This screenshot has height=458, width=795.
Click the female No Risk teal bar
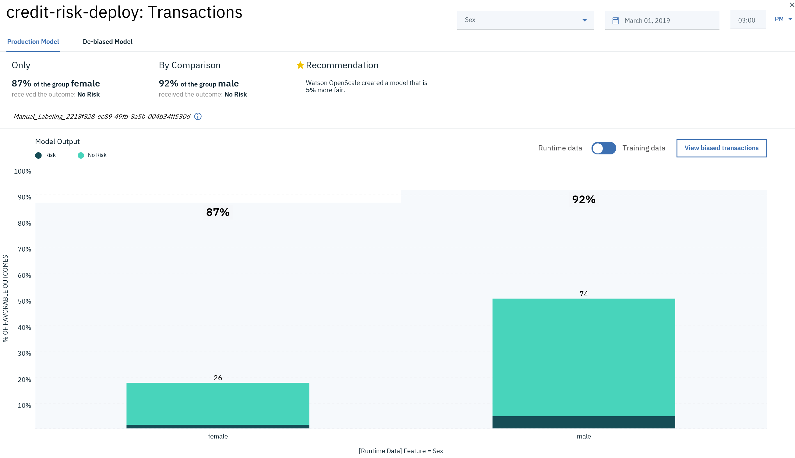pos(218,403)
